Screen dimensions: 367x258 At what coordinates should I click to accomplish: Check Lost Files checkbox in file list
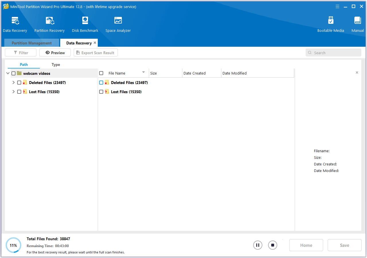(x=101, y=92)
